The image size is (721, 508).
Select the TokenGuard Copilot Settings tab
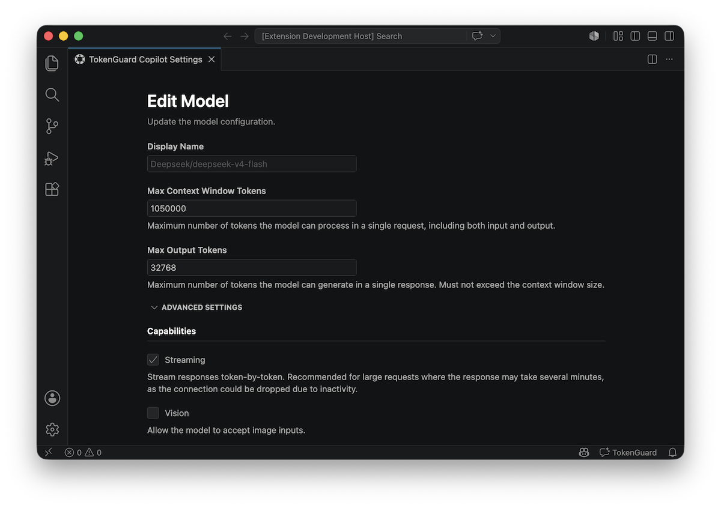point(145,59)
